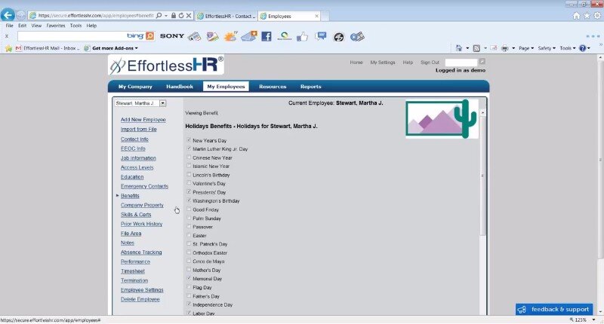
Task: Click the Facebook icon in the toolbar
Action: coord(266,36)
